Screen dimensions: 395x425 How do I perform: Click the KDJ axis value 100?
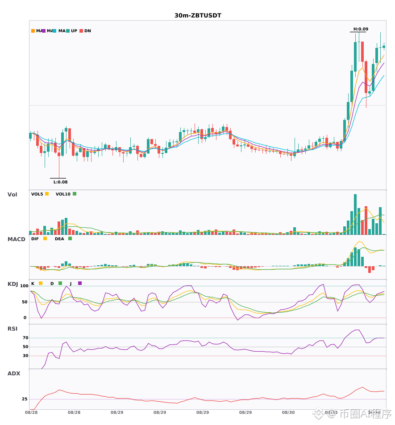click(25, 286)
